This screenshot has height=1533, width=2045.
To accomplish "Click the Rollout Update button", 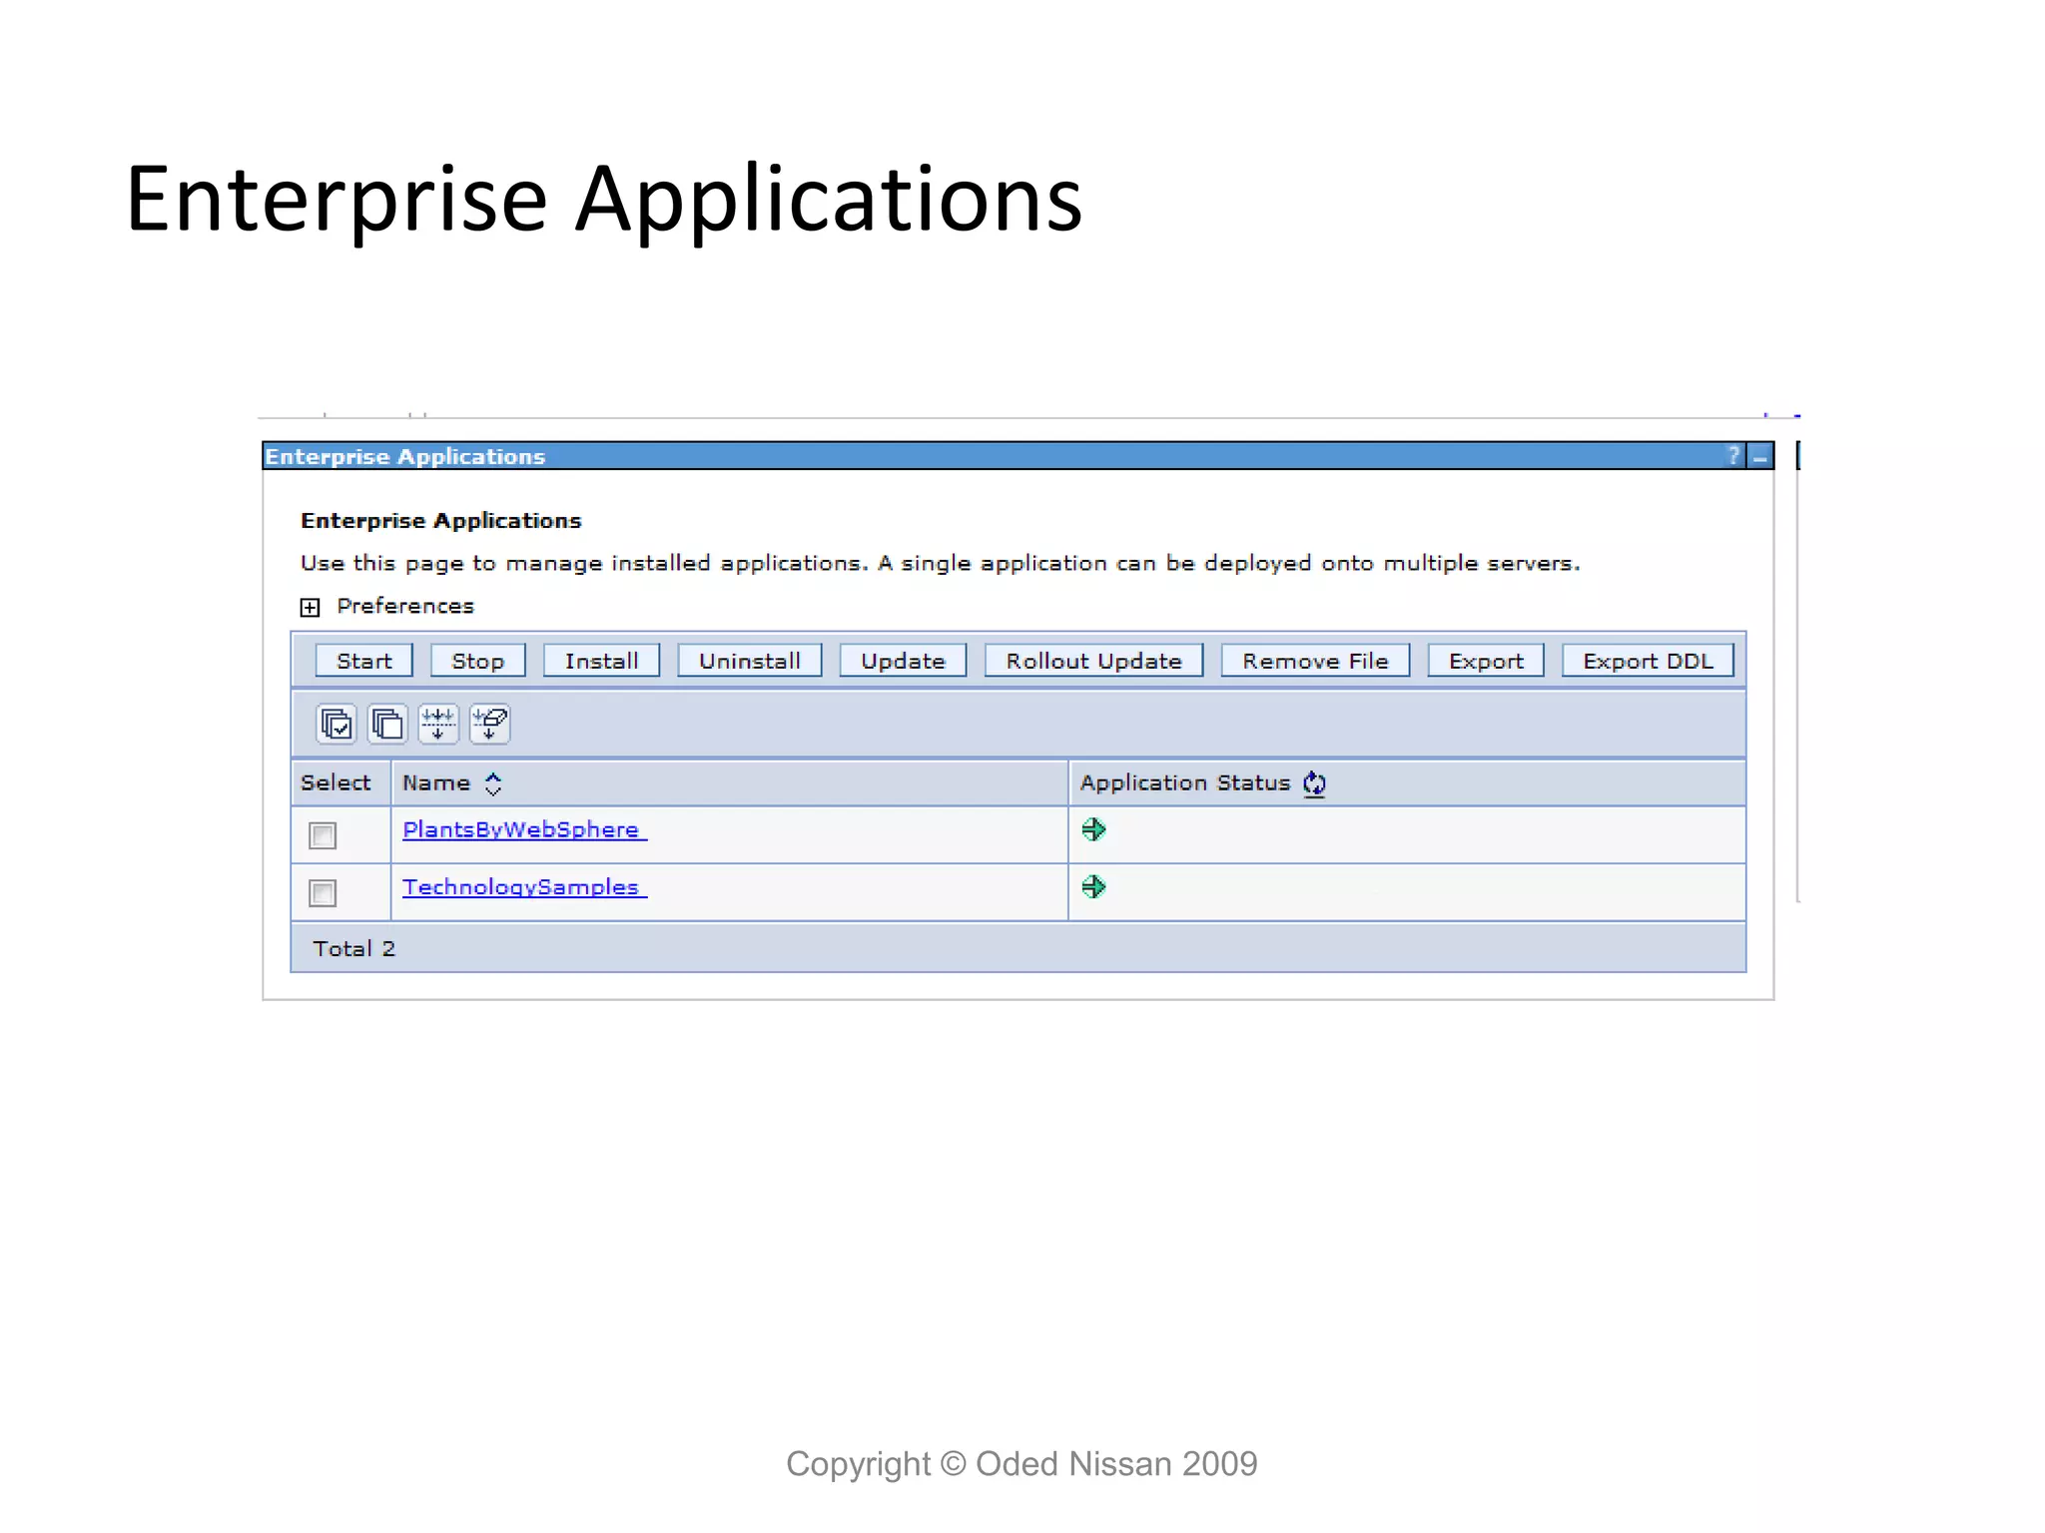I will 1093,661.
